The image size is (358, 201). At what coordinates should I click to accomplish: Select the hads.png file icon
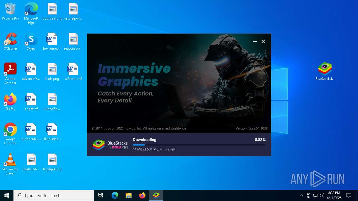click(52, 72)
